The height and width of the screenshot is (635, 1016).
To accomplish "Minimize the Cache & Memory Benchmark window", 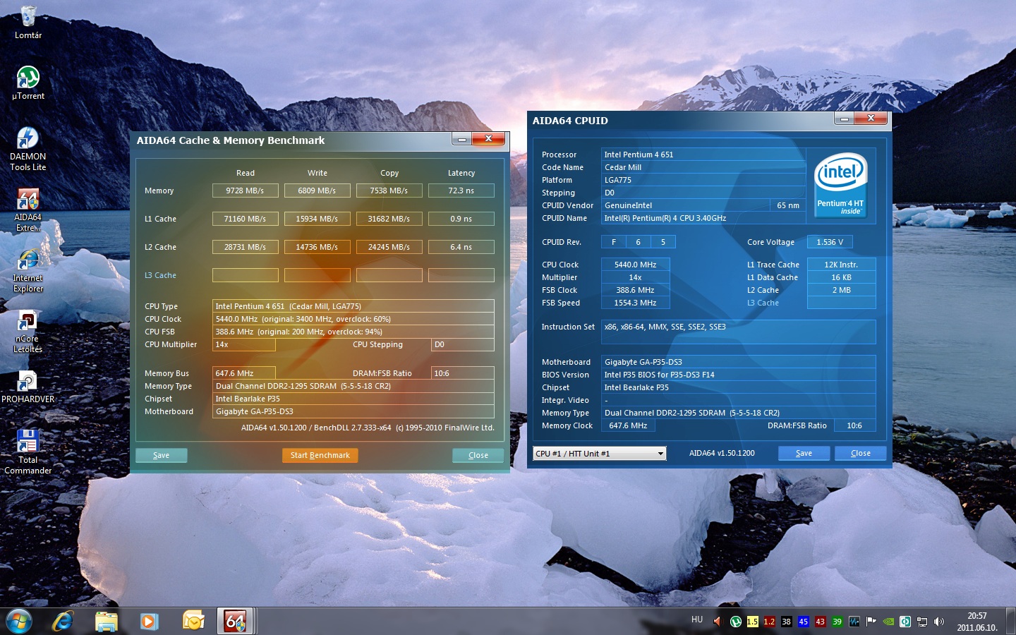I will pos(462,139).
